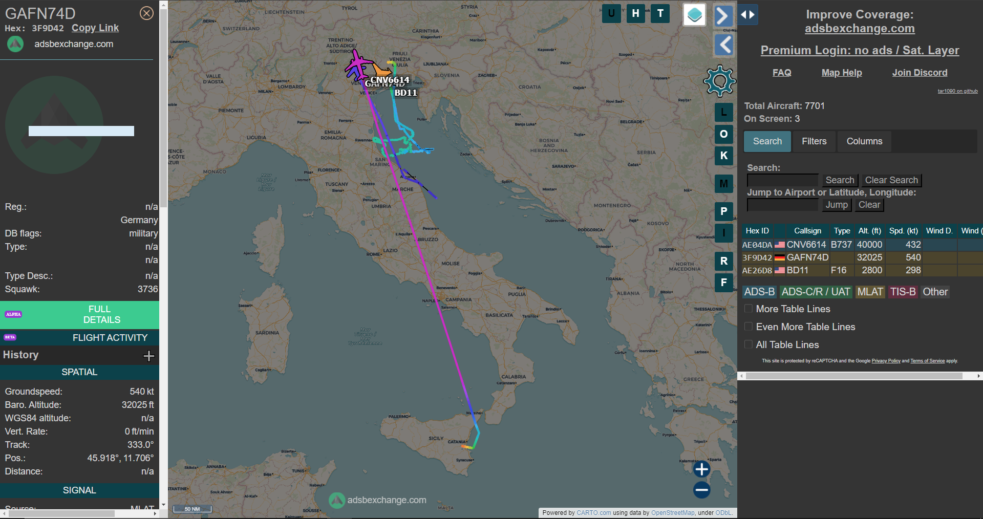The width and height of the screenshot is (983, 519).
Task: Open FLIGHT ACTIVITY beta button
Action: 79,337
